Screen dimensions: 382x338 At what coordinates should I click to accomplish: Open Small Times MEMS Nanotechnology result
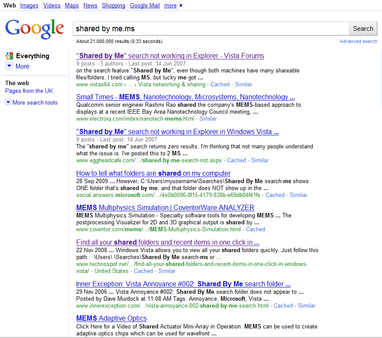pyautogui.click(x=185, y=97)
